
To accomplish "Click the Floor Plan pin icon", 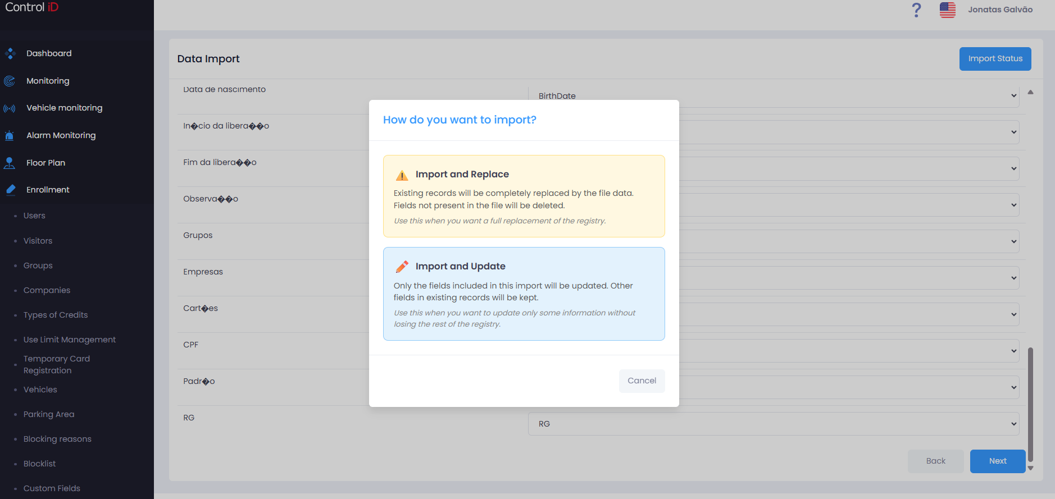I will click(10, 163).
